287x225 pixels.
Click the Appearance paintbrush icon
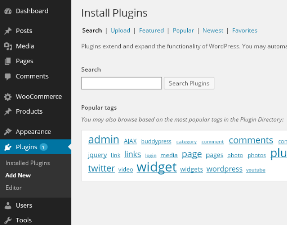[x=8, y=132]
